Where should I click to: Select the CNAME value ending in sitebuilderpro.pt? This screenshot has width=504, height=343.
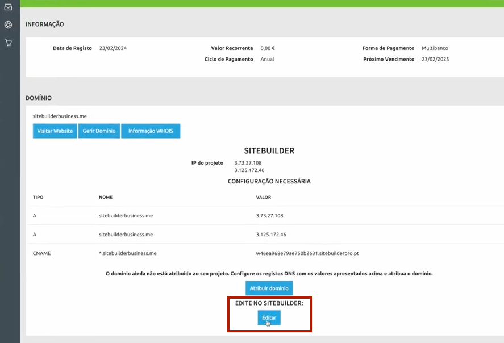[307, 253]
